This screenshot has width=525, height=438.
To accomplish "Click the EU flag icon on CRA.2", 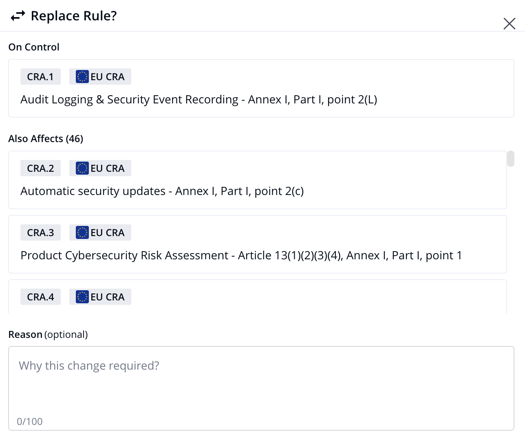I will [82, 168].
